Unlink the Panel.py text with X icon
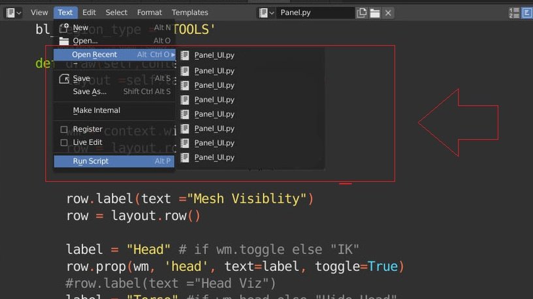Image resolution: width=533 pixels, height=299 pixels. pyautogui.click(x=388, y=13)
